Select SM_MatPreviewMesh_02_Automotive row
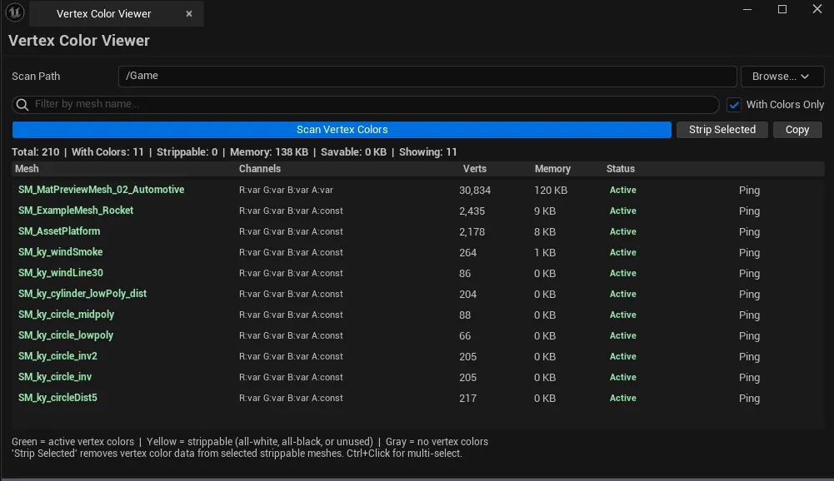 coord(417,190)
